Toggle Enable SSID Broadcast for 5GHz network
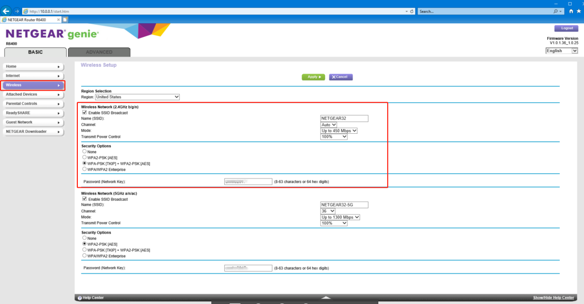 point(85,199)
